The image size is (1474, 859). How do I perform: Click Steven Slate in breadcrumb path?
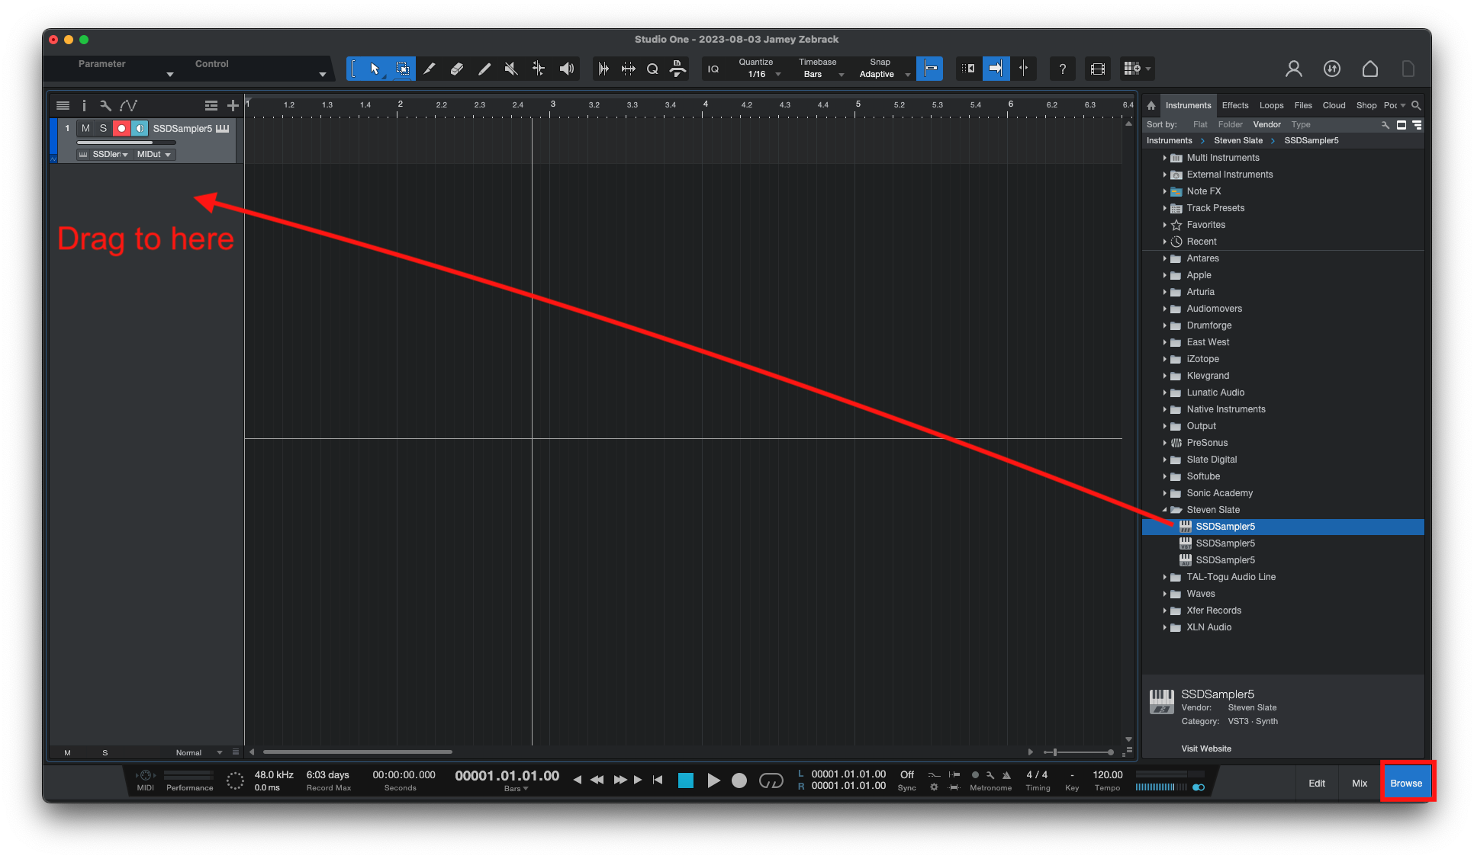(1238, 140)
